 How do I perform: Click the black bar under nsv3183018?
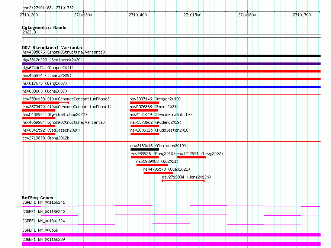coord(145,149)
